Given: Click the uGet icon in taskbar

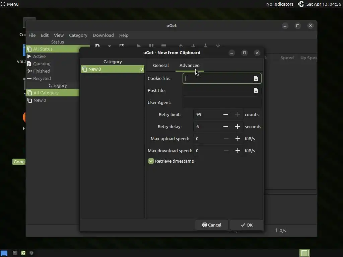Looking at the screenshot, I should (x=23, y=253).
